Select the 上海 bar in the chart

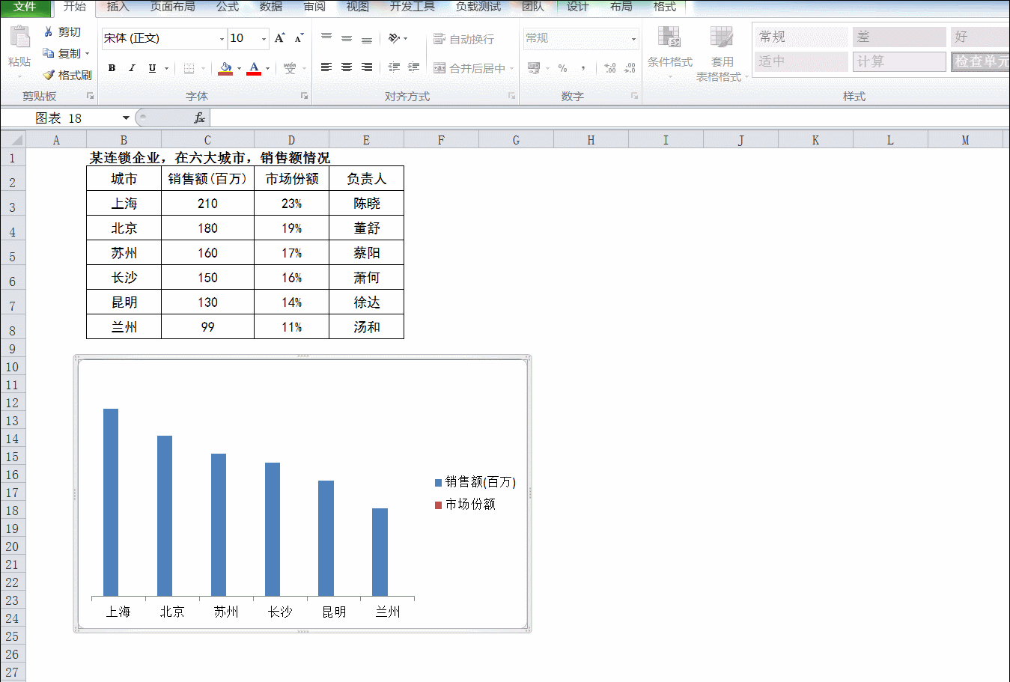pyautogui.click(x=111, y=502)
